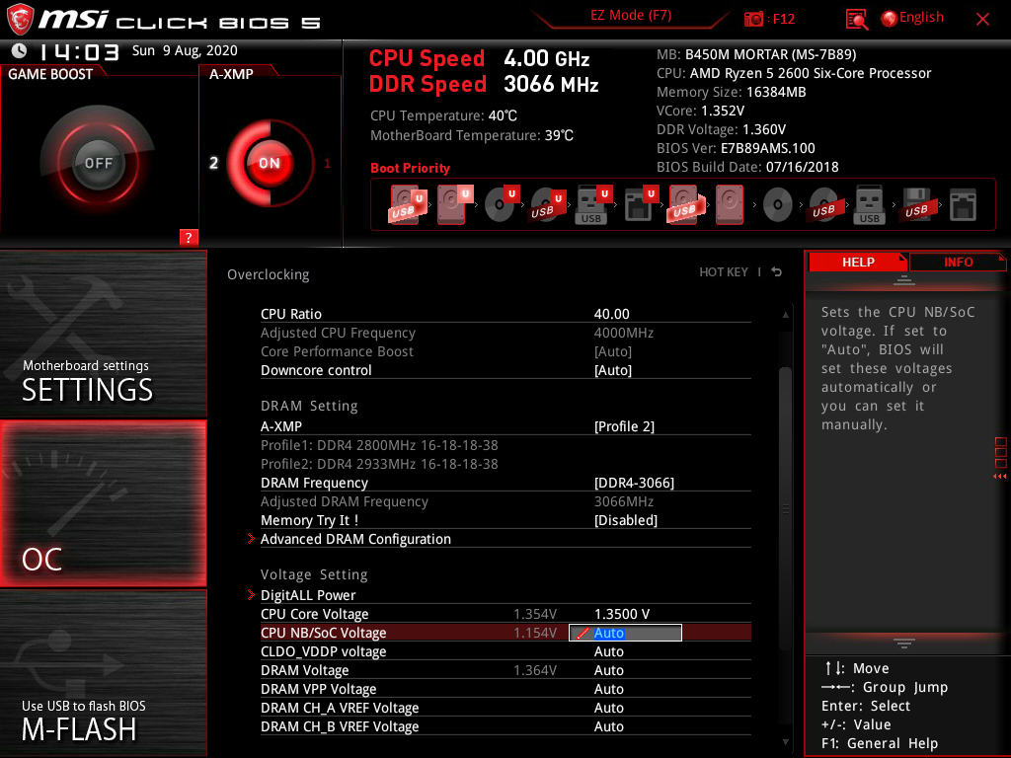
Task: Open the BIOS search magnifier icon
Action: tap(856, 20)
